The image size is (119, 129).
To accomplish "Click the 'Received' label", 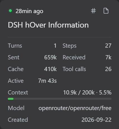I will pos(74,57).
